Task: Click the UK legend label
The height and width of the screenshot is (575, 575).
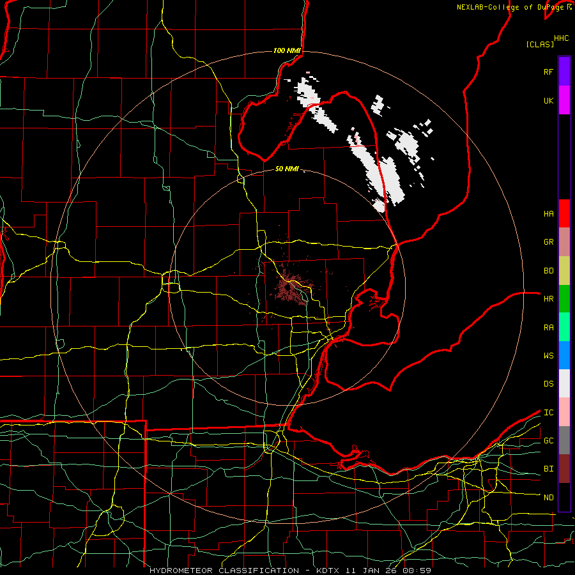Action: 548,100
